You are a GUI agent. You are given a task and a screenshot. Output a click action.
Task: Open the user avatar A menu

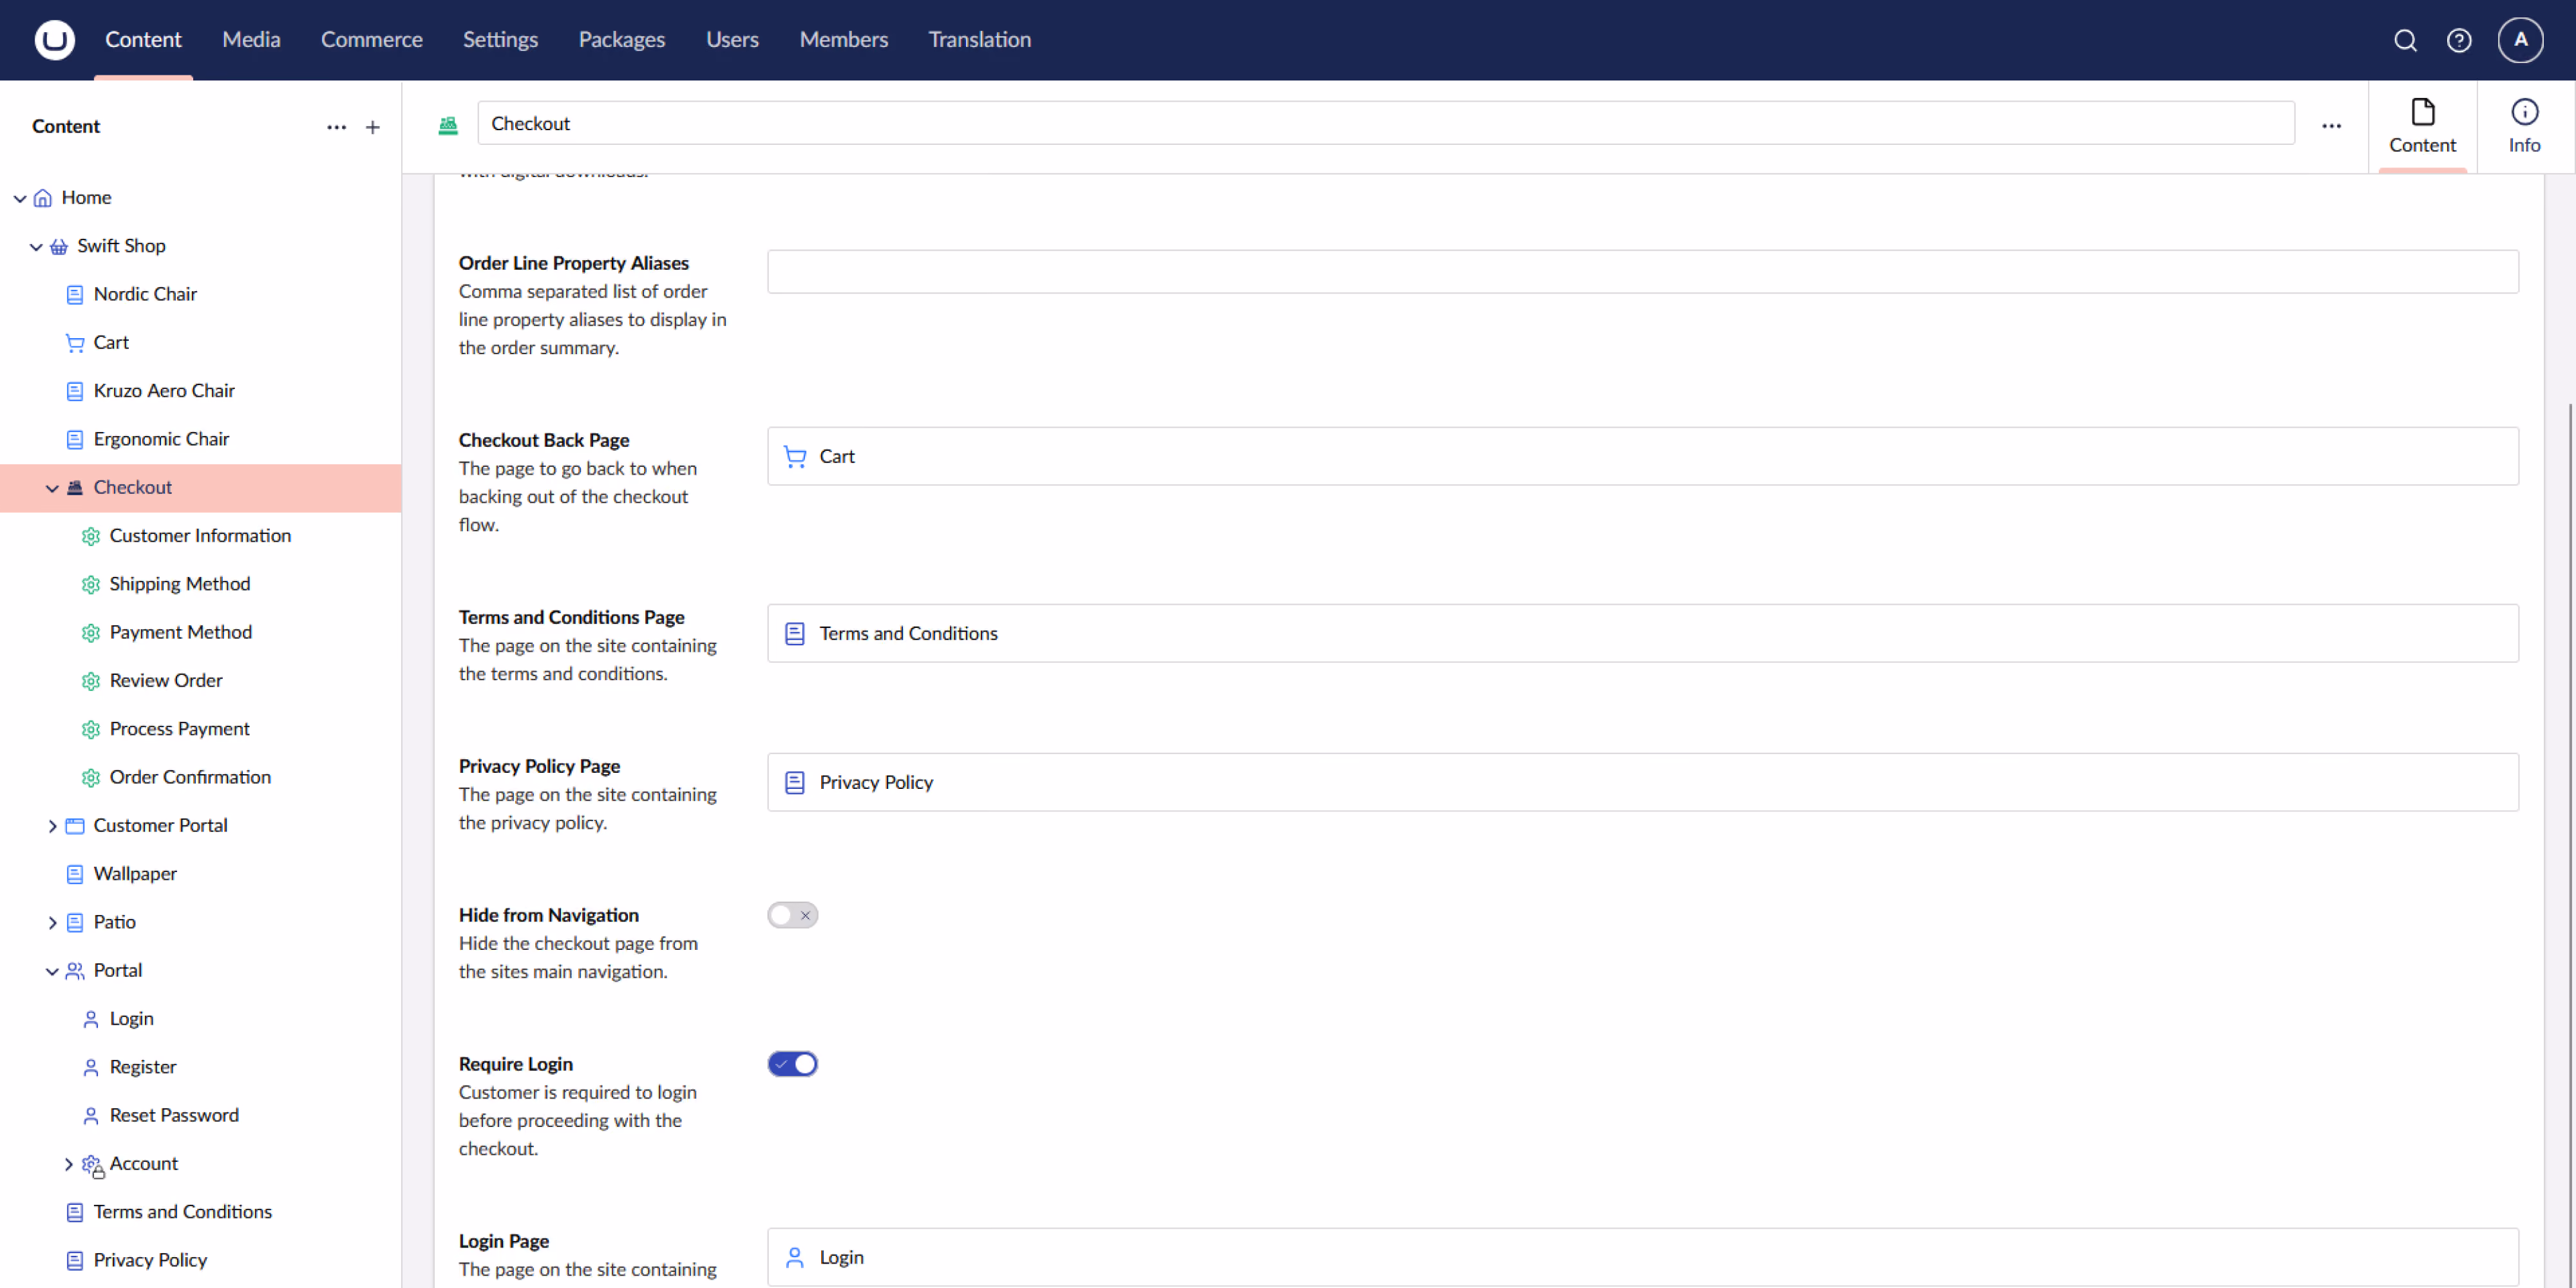[2521, 40]
